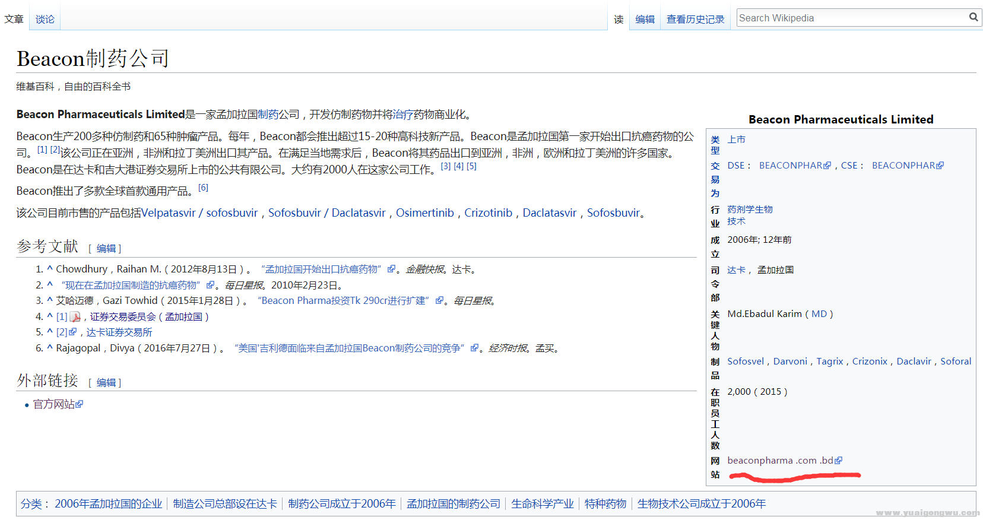
Task: Click external link icon after DSE BEACONPHAR
Action: coord(827,166)
